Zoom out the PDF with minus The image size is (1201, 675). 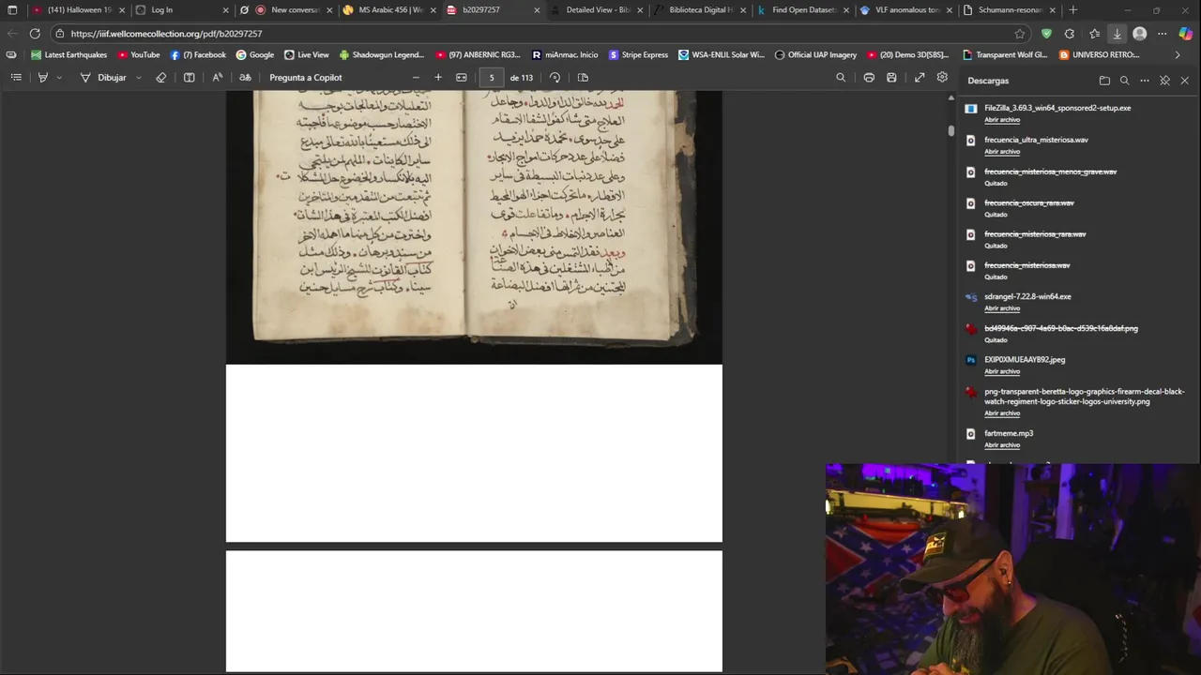pyautogui.click(x=416, y=78)
